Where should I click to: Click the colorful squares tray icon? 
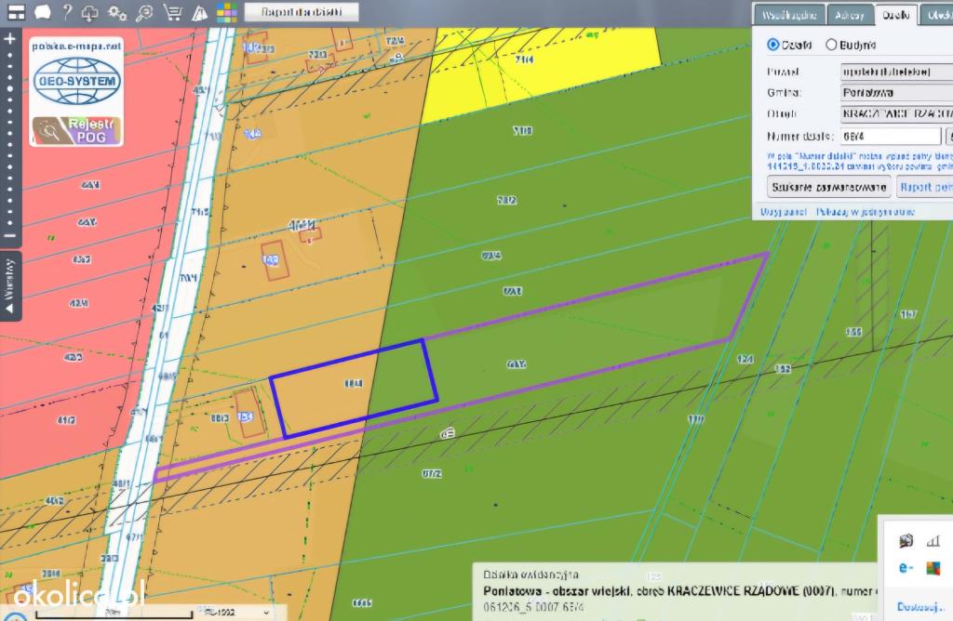(933, 568)
